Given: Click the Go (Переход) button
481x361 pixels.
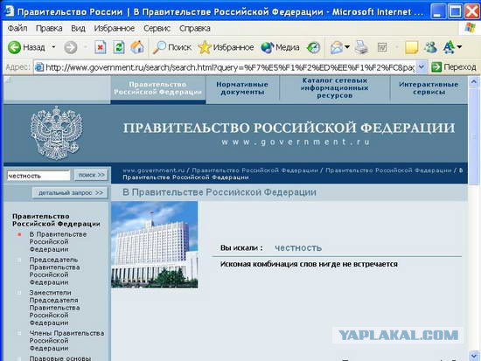Looking at the screenshot, I should pyautogui.click(x=454, y=66).
